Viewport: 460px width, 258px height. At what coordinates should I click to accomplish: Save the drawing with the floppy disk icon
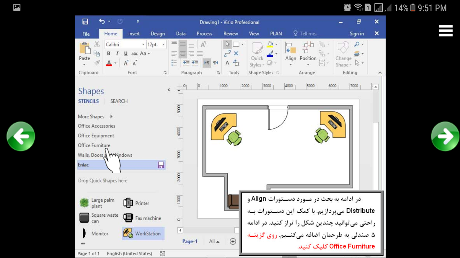click(85, 22)
